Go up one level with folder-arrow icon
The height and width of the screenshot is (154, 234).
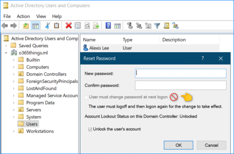(x=26, y=26)
